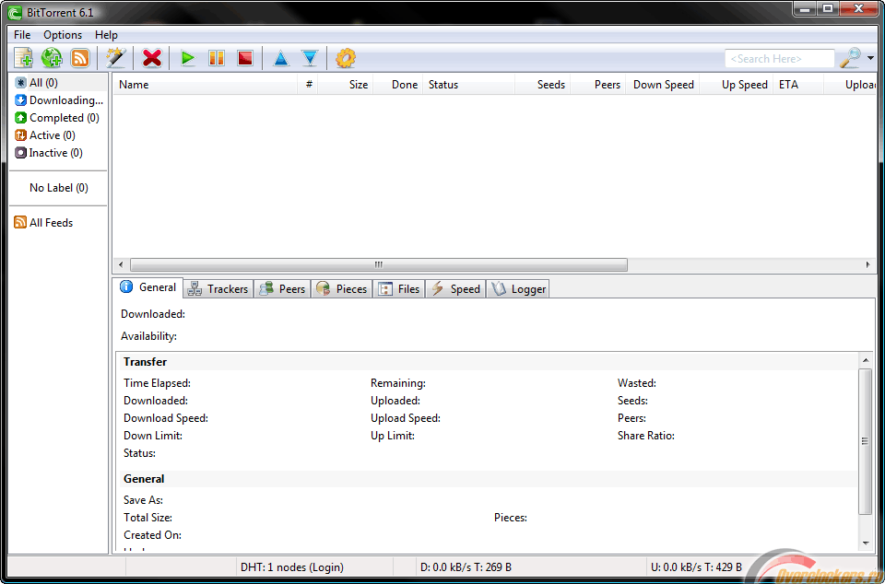Screen dimensions: 885x584
Task: Click Add Torrent from URL globe icon
Action: tap(52, 58)
